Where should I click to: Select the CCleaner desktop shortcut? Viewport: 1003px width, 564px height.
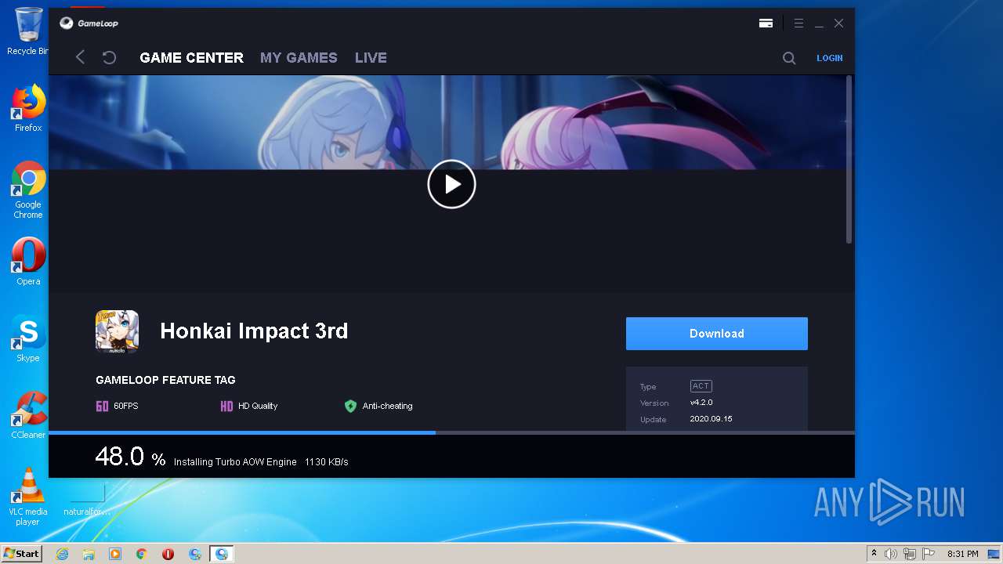coord(28,415)
